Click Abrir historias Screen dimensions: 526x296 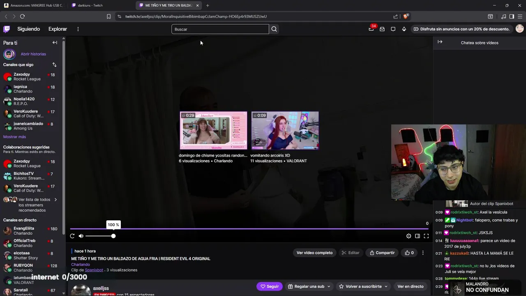pos(33,54)
